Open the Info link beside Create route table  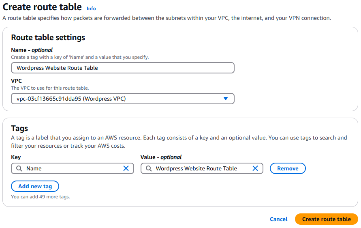(x=91, y=9)
